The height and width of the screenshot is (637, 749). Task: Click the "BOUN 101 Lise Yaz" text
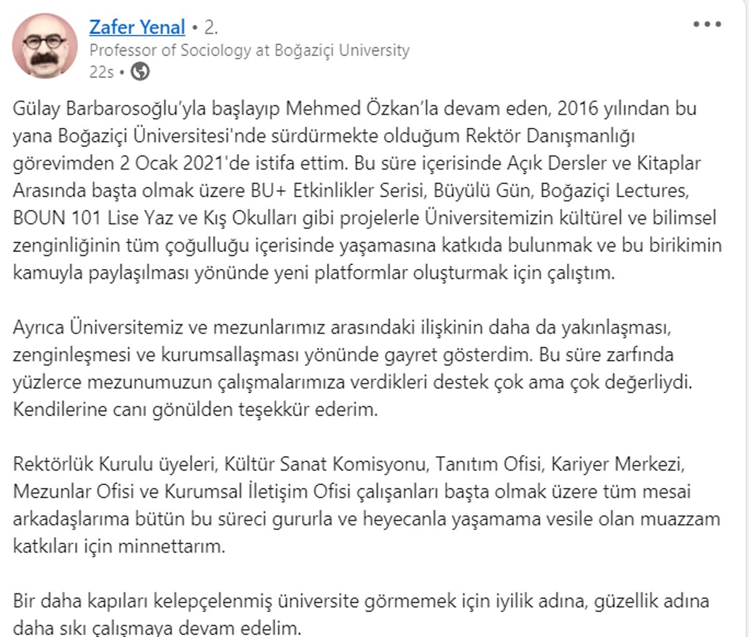point(91,218)
